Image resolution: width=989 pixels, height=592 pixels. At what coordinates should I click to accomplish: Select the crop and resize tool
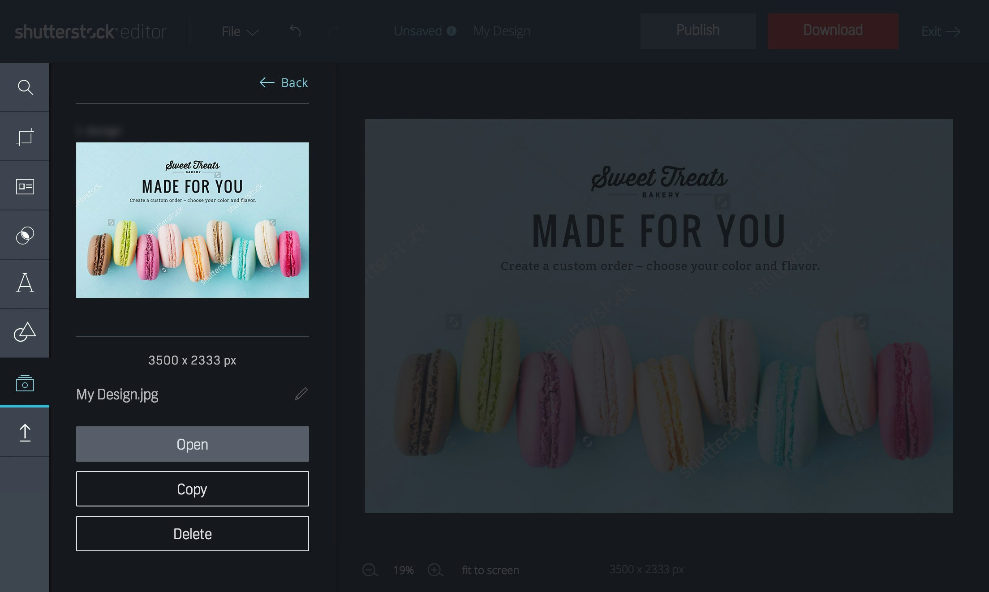click(25, 137)
